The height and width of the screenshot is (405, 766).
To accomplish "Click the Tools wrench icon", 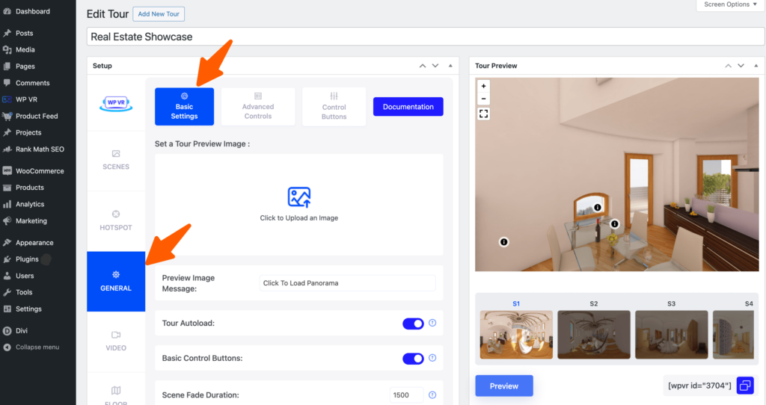I will pos(7,292).
